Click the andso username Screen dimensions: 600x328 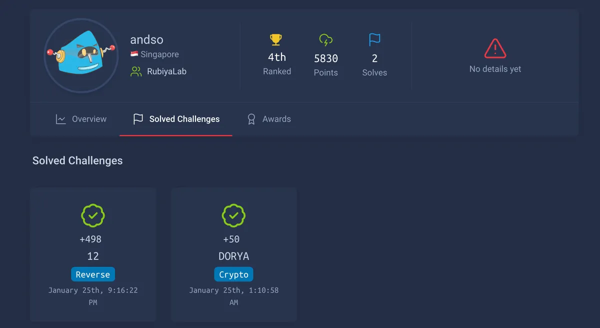(x=146, y=39)
